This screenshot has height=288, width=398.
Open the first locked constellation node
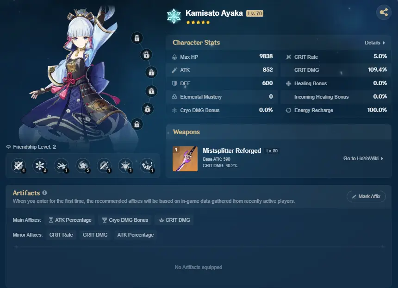point(137,38)
